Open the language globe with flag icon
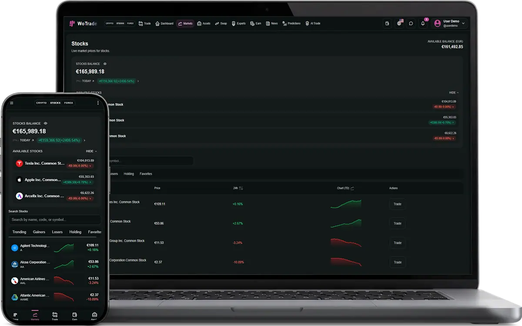Image resolution: width=522 pixels, height=326 pixels. [399, 23]
